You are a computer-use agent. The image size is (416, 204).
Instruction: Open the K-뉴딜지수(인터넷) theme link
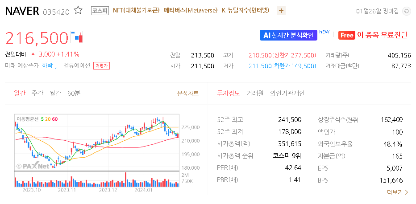pos(245,11)
